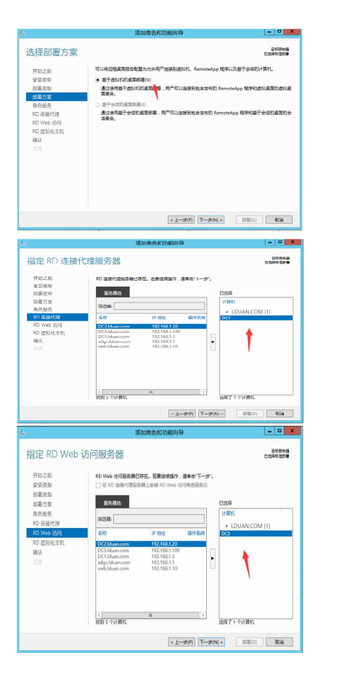Minimize the RD Web 访问服务器 window
Image resolution: width=363 pixels, height=680 pixels.
(269, 431)
